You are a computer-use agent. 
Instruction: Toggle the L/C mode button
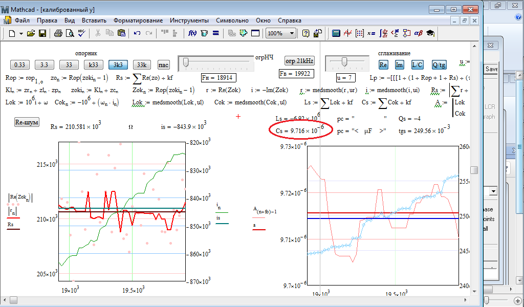[417, 65]
